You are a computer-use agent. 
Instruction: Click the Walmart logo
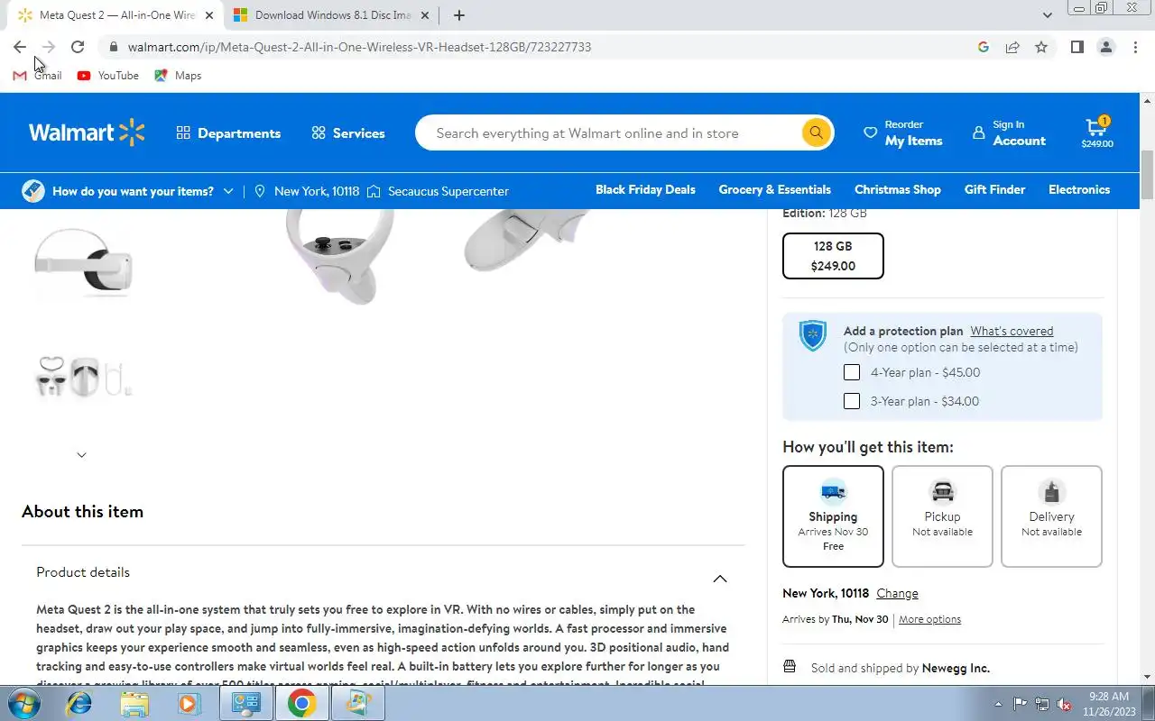(87, 132)
